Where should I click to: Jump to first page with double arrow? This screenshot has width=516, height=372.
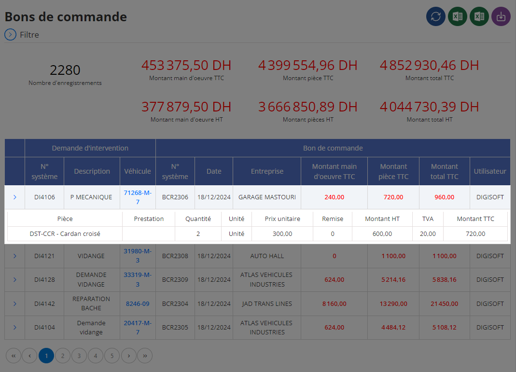click(14, 356)
